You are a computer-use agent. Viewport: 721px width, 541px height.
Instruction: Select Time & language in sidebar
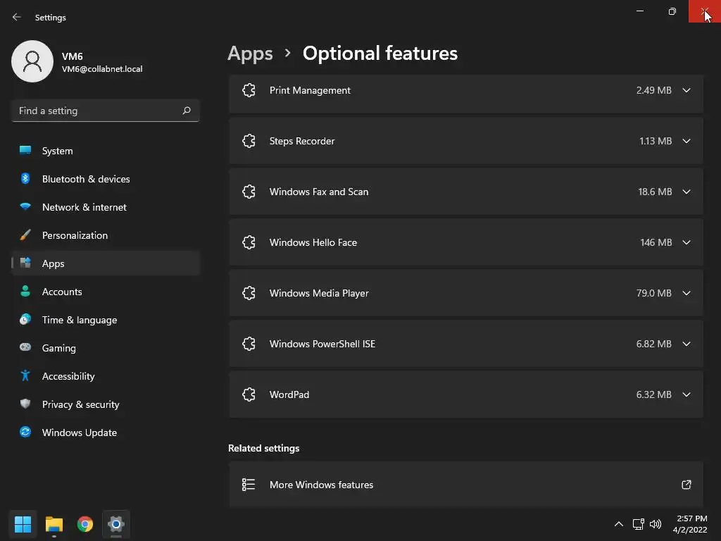tap(79, 320)
